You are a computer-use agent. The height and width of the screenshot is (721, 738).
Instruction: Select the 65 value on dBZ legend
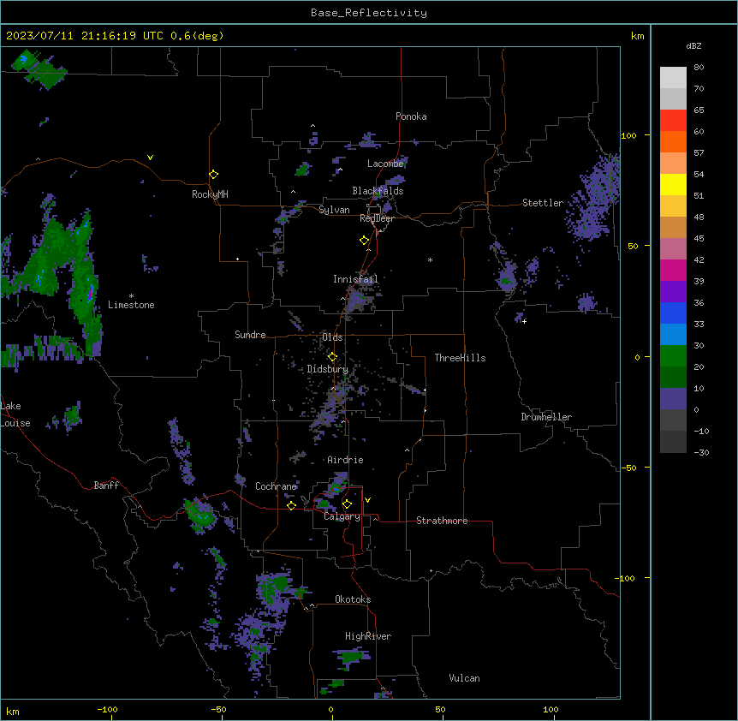(x=699, y=110)
